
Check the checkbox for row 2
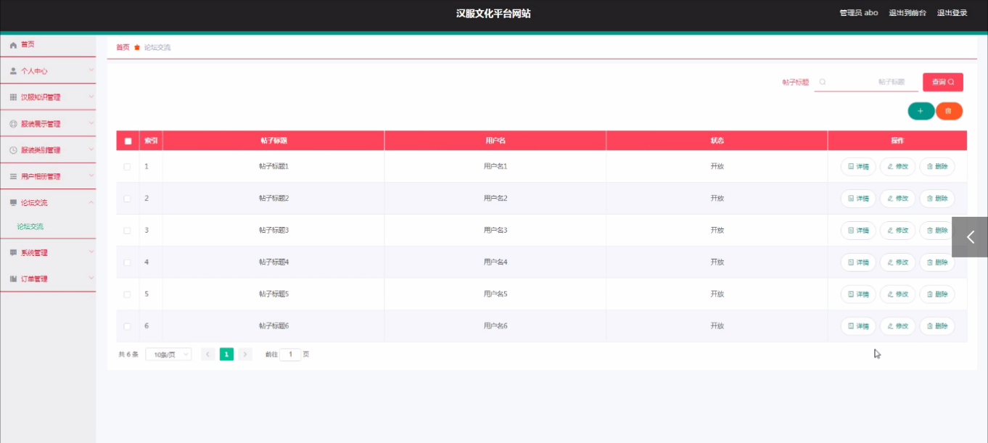[x=128, y=199]
